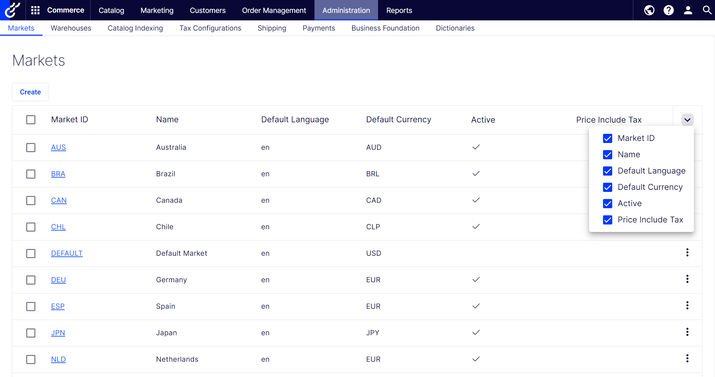Switch to the Business Foundation tab
Viewport: 715px width, 377px height.
(386, 28)
